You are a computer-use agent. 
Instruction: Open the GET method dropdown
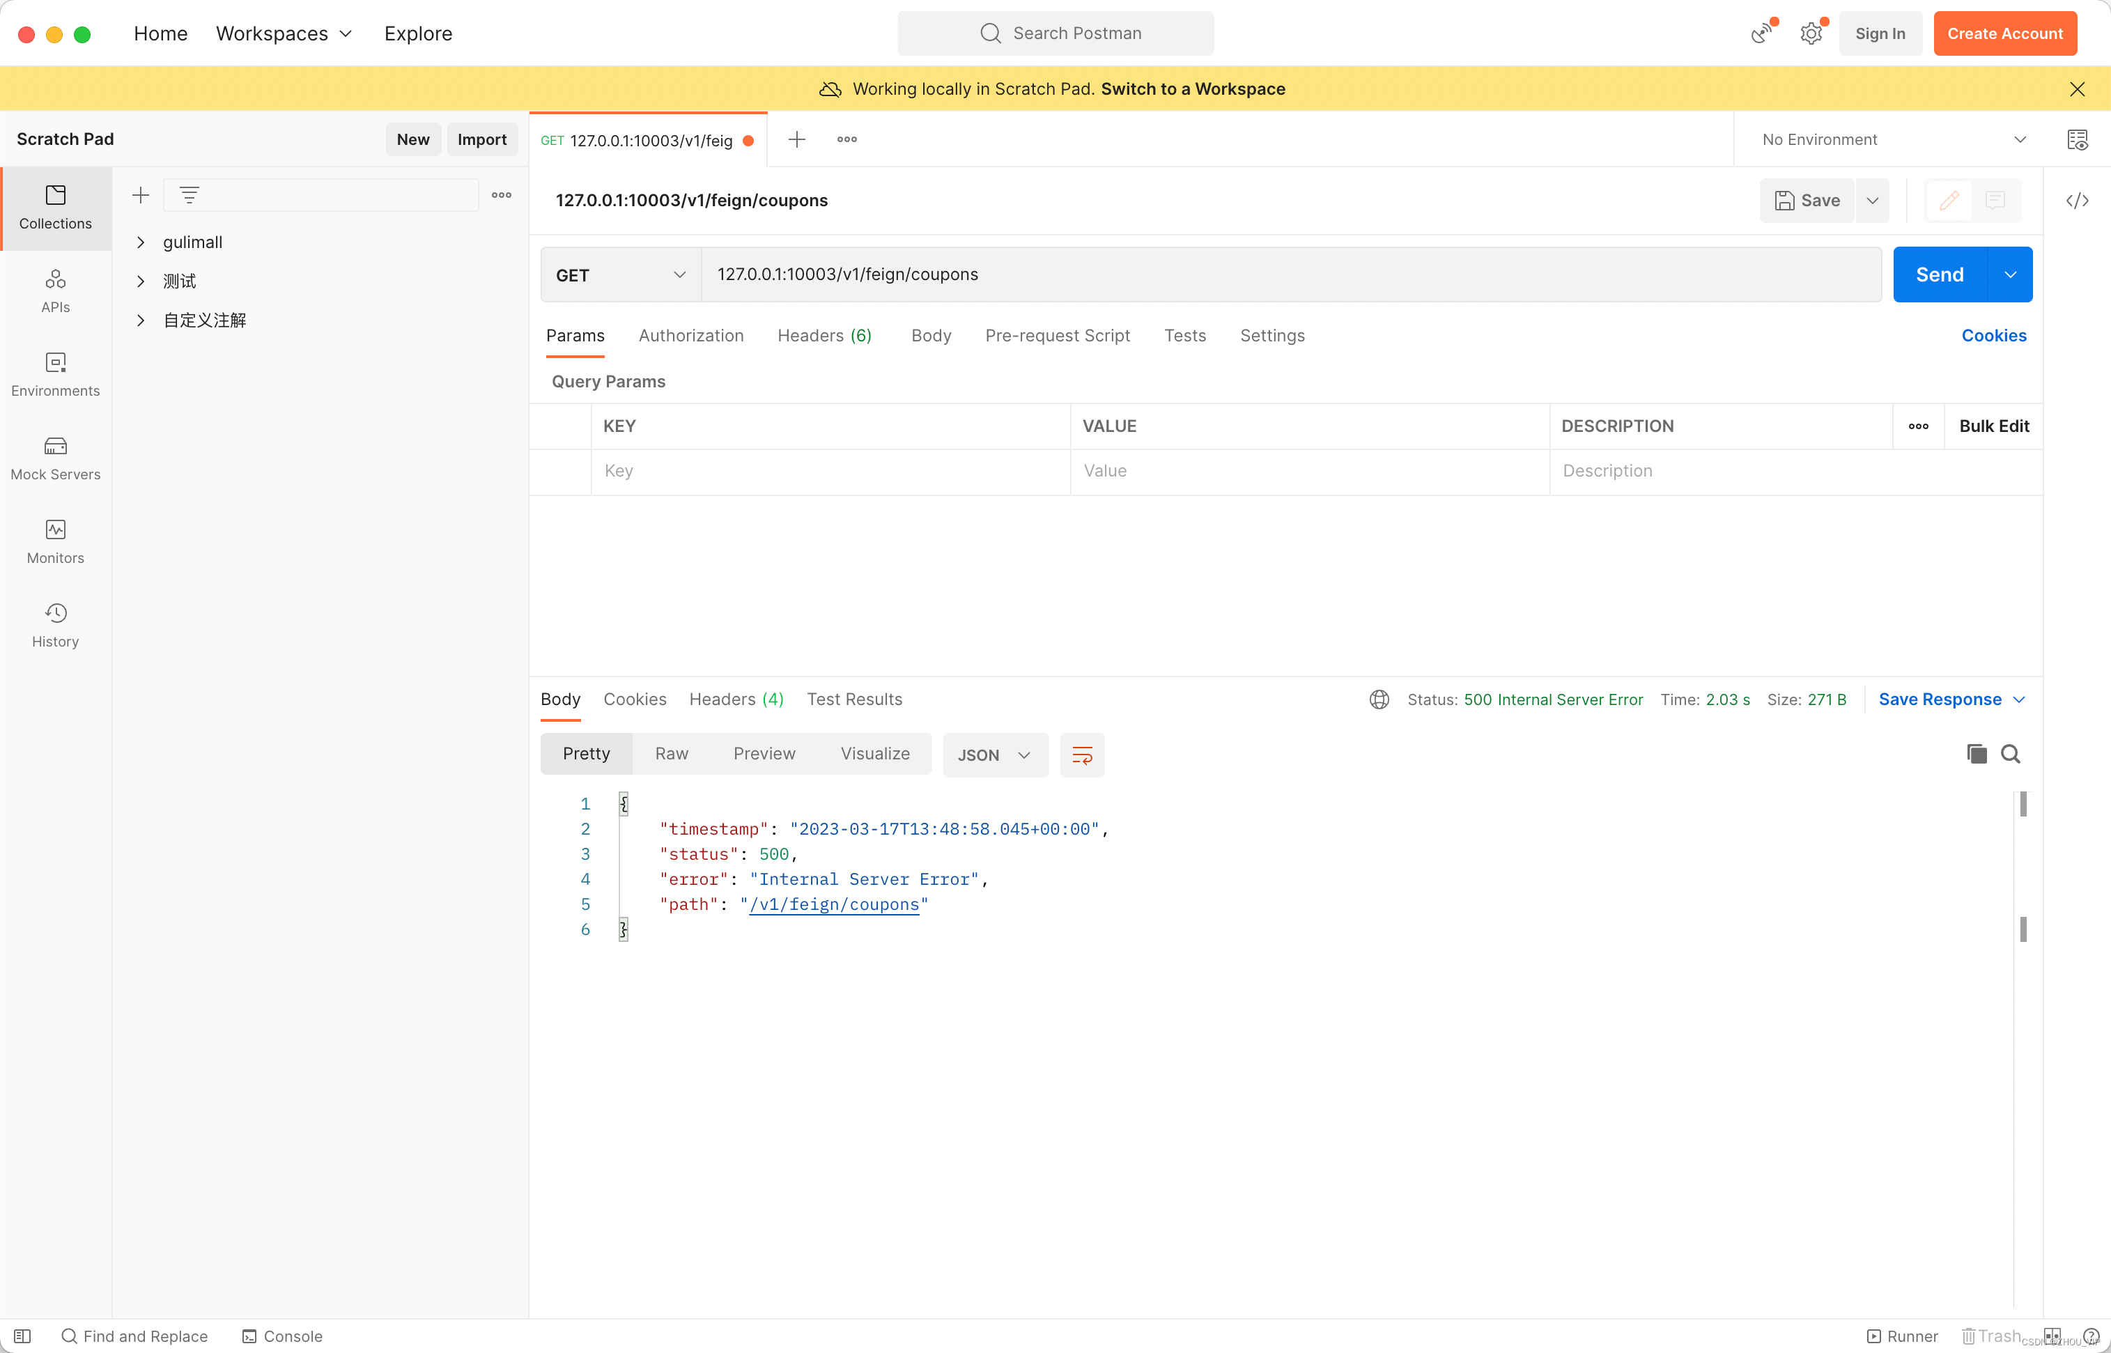[621, 275]
